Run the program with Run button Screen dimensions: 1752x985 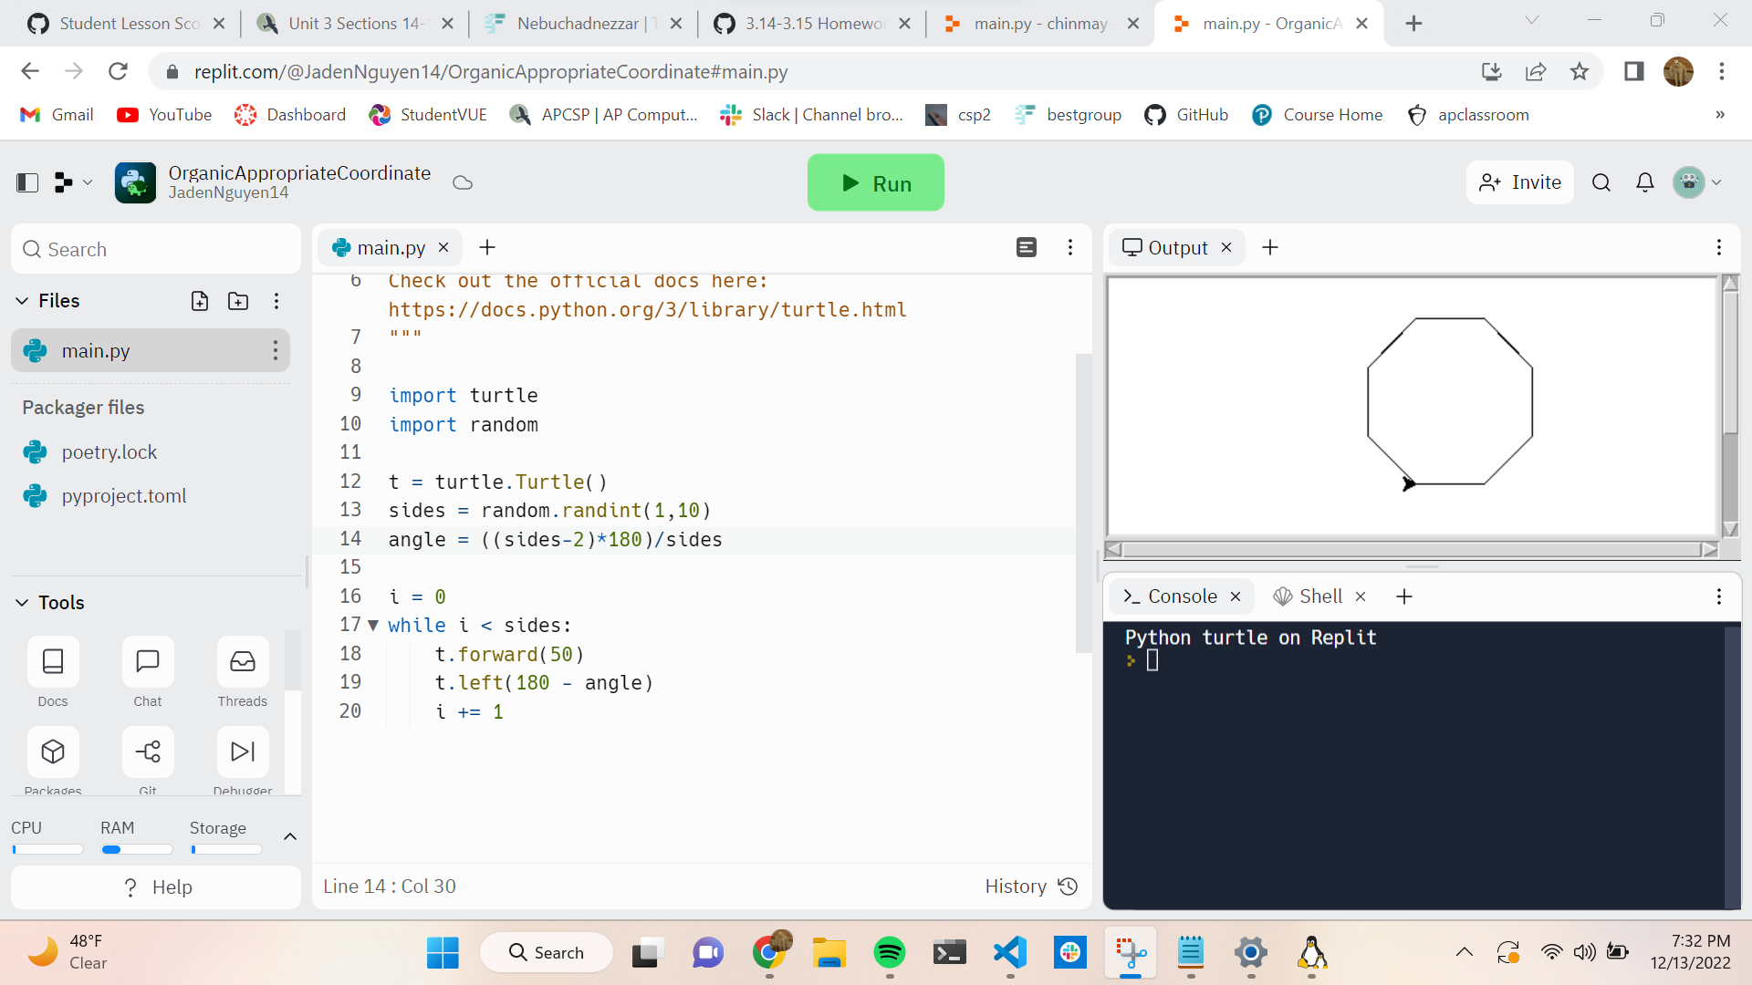click(x=875, y=182)
